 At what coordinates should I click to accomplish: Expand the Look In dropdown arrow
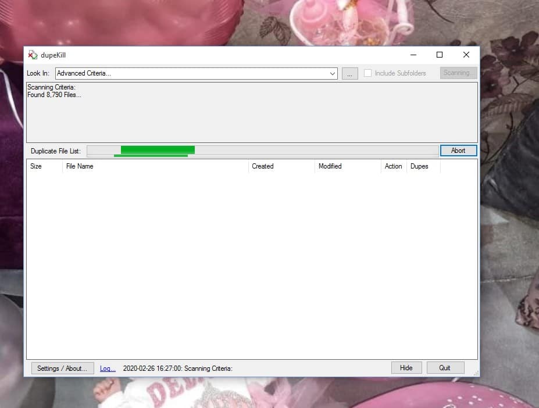(x=333, y=74)
